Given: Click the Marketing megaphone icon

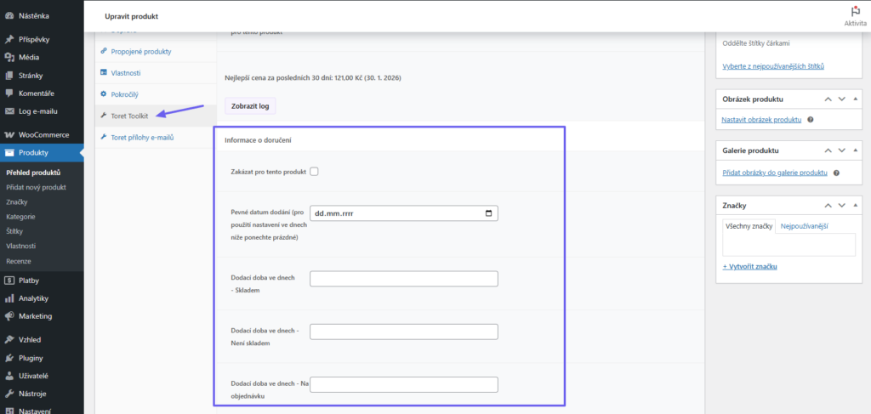Looking at the screenshot, I should pyautogui.click(x=9, y=316).
